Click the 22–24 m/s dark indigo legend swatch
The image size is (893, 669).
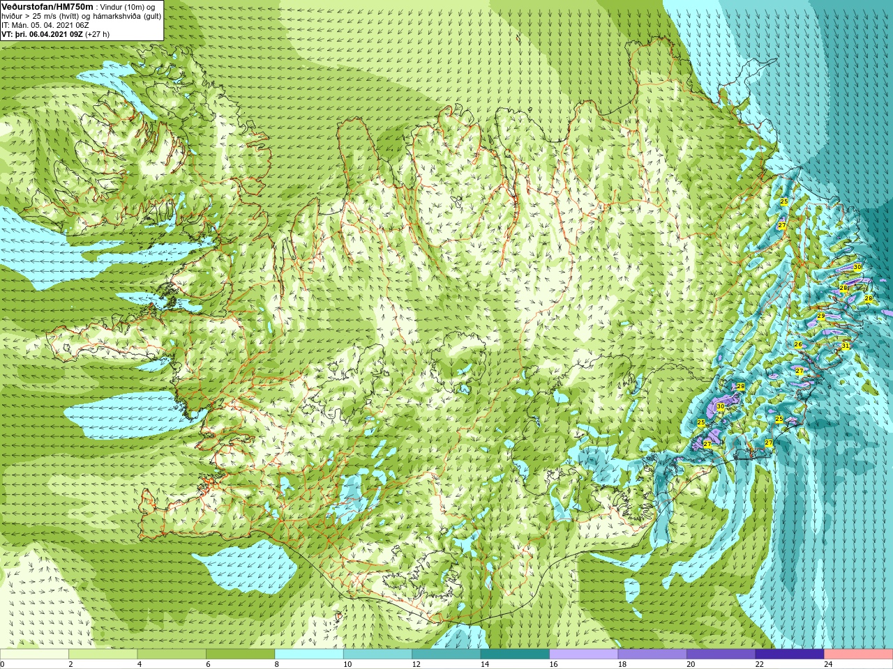pyautogui.click(x=790, y=654)
